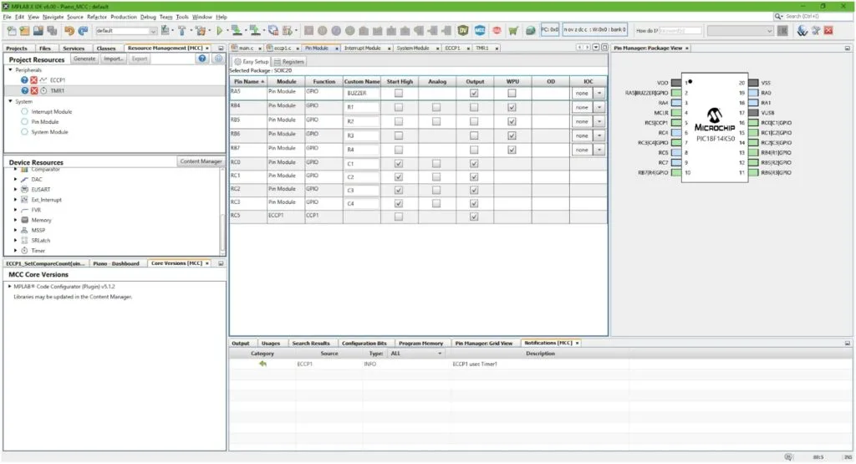Switch to the Interrupt Module tab
The width and height of the screenshot is (856, 464).
point(362,48)
